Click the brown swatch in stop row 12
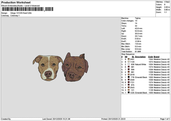 click(129, 87)
